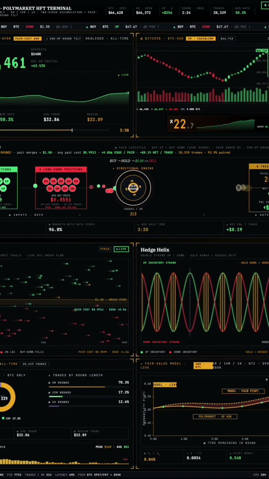Click the 5M ROUNDS progress bar

(89, 387)
